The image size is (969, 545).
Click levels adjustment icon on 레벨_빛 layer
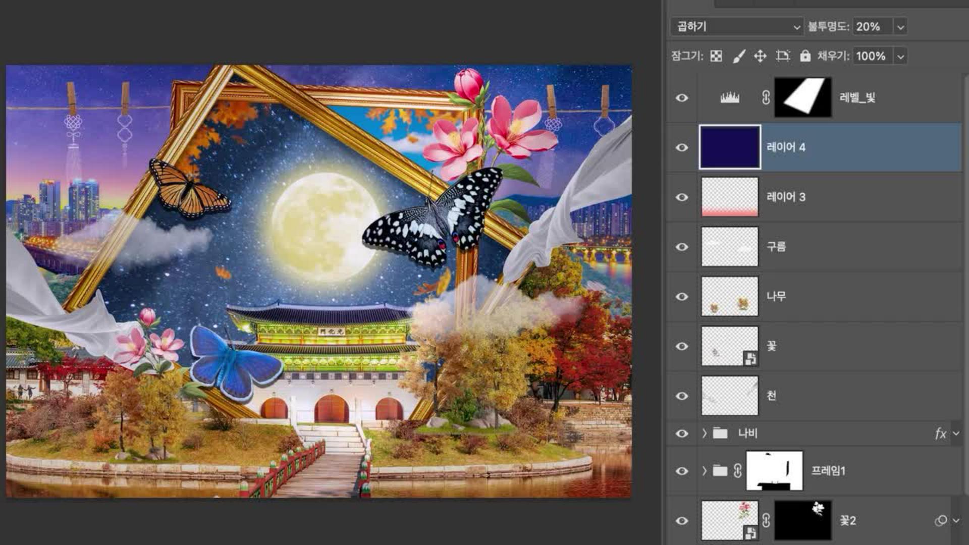point(729,97)
